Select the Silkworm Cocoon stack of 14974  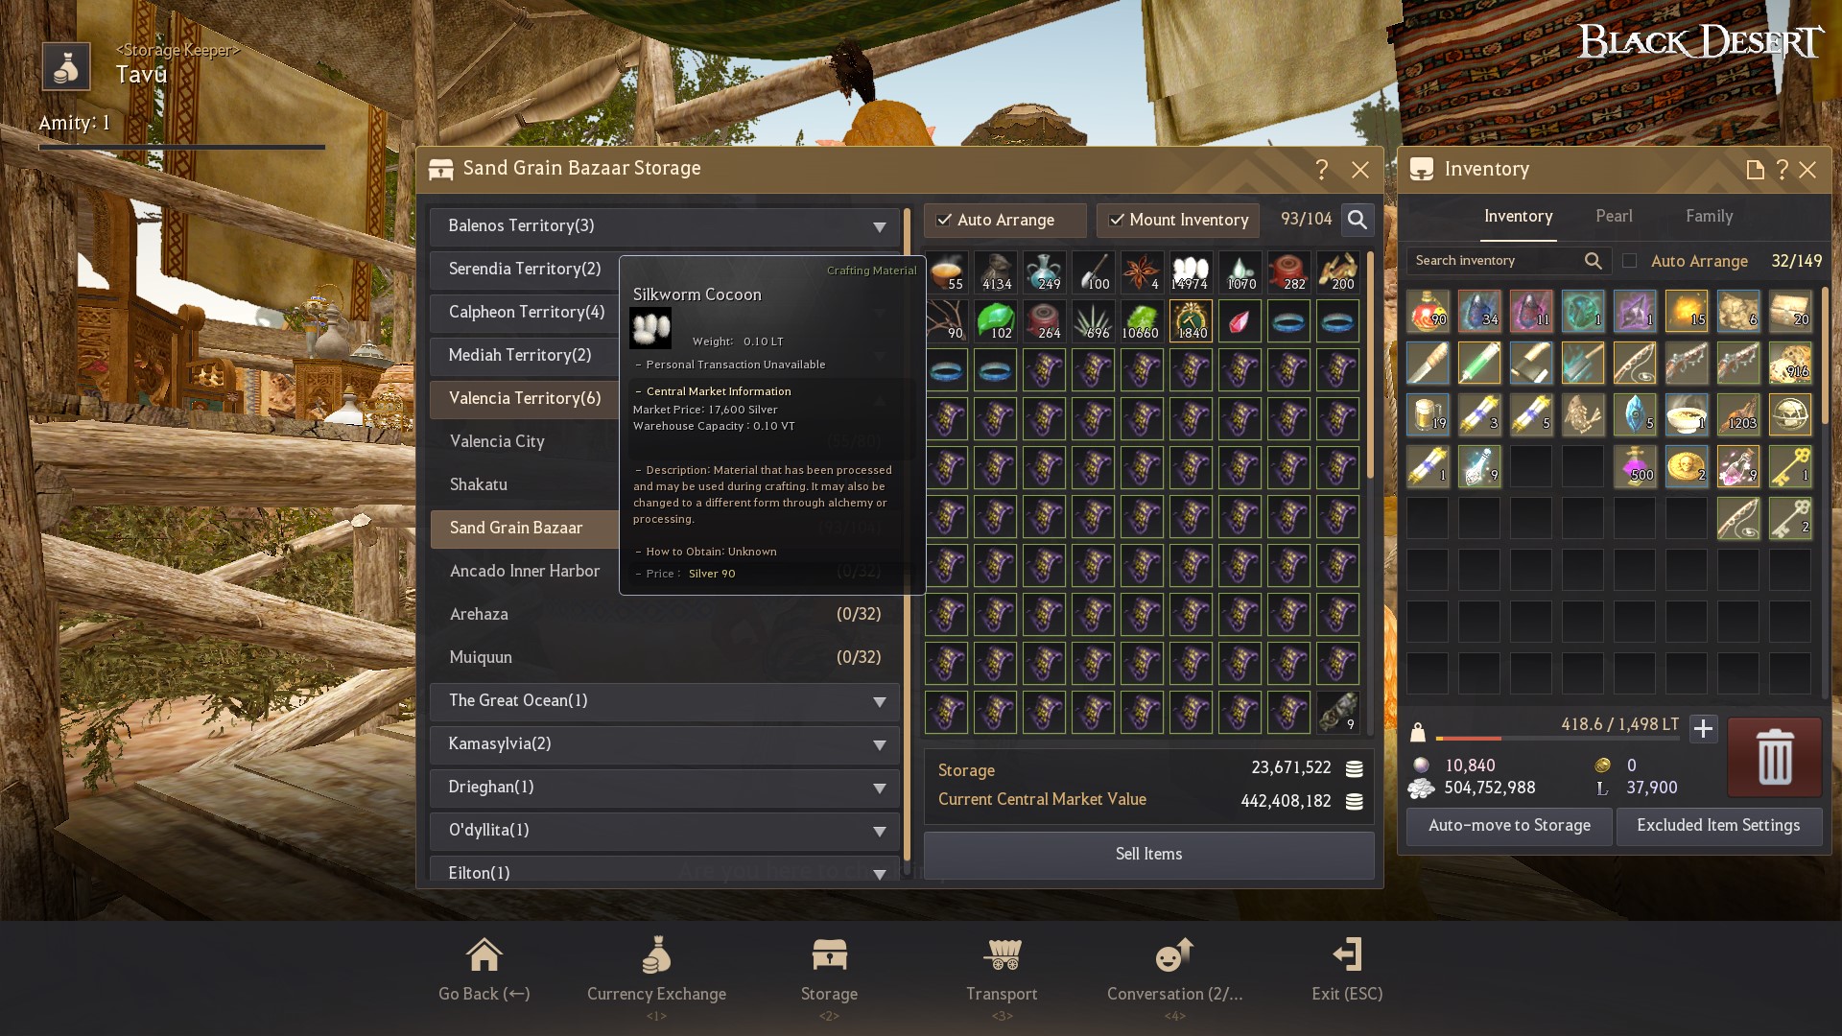1191,272
